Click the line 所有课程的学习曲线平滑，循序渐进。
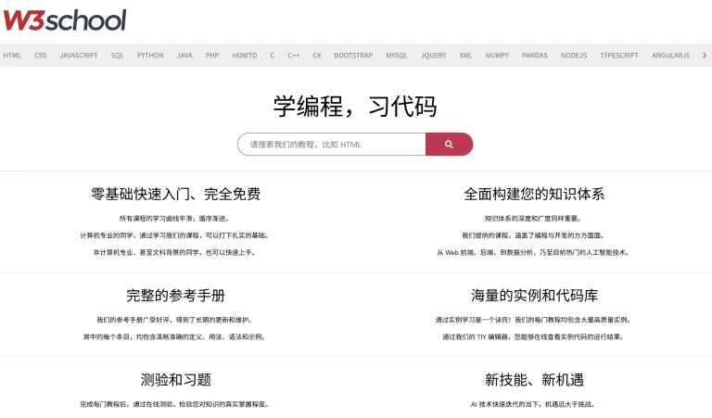This screenshot has height=418, width=712. click(175, 219)
